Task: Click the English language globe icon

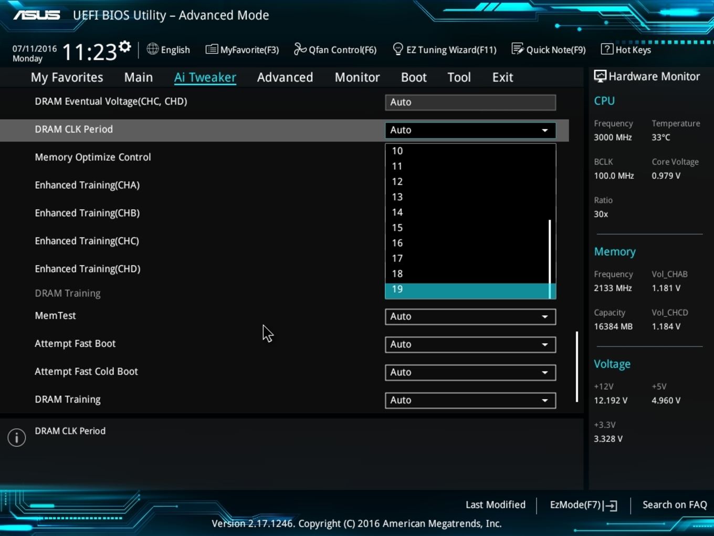Action: click(x=152, y=49)
